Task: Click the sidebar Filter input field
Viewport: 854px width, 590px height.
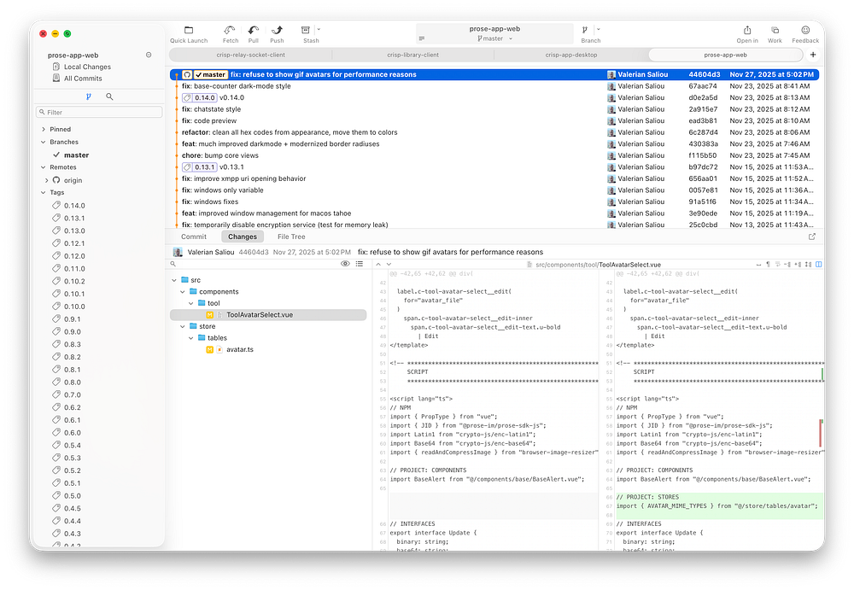Action: click(x=100, y=113)
